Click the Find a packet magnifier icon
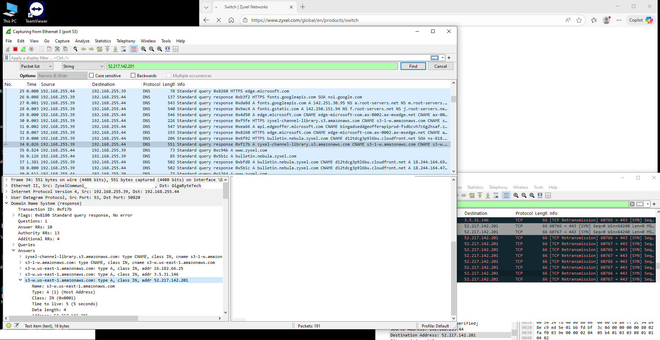 pos(75,49)
